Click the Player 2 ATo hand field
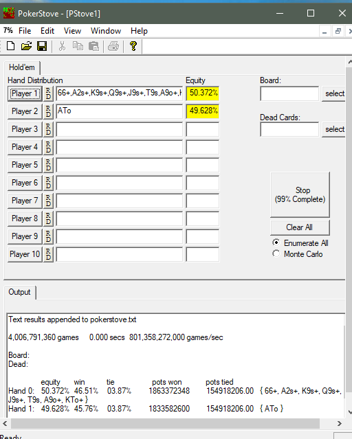The height and width of the screenshot is (439, 352). (120, 111)
